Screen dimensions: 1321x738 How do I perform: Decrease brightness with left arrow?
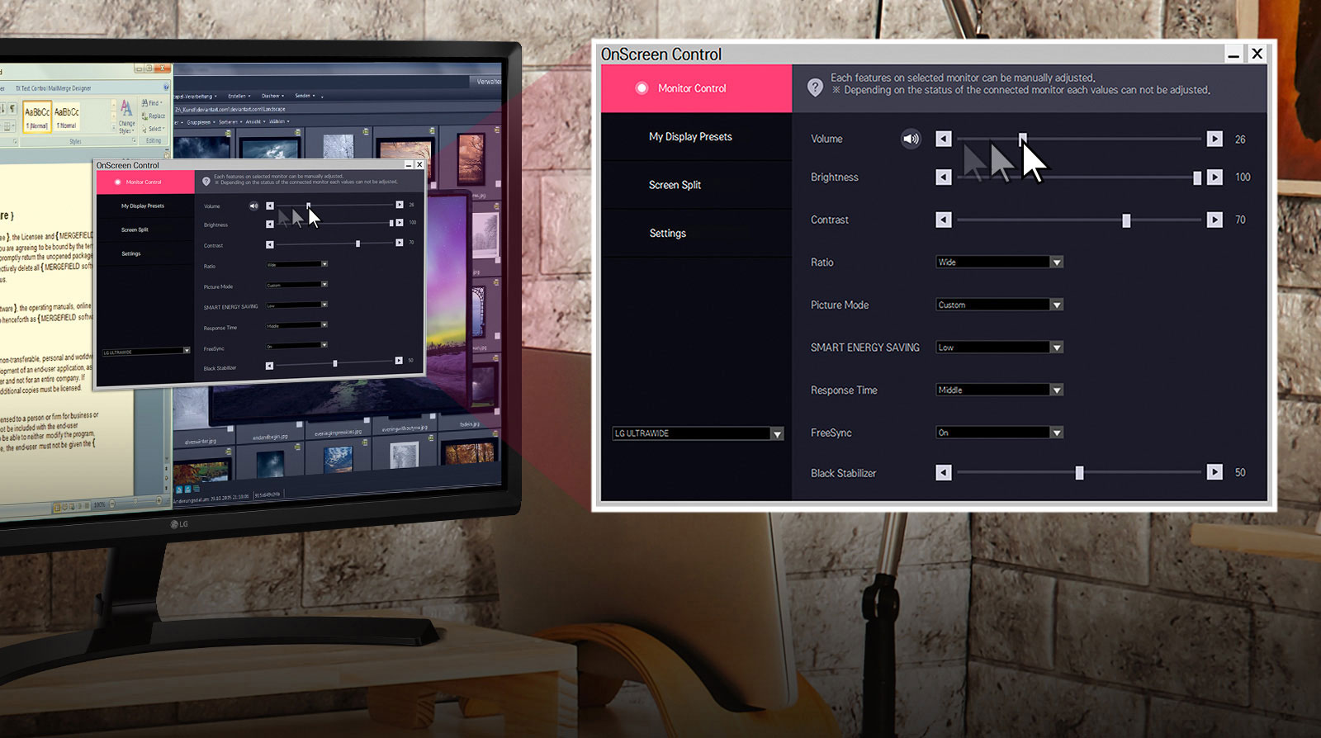pyautogui.click(x=944, y=177)
